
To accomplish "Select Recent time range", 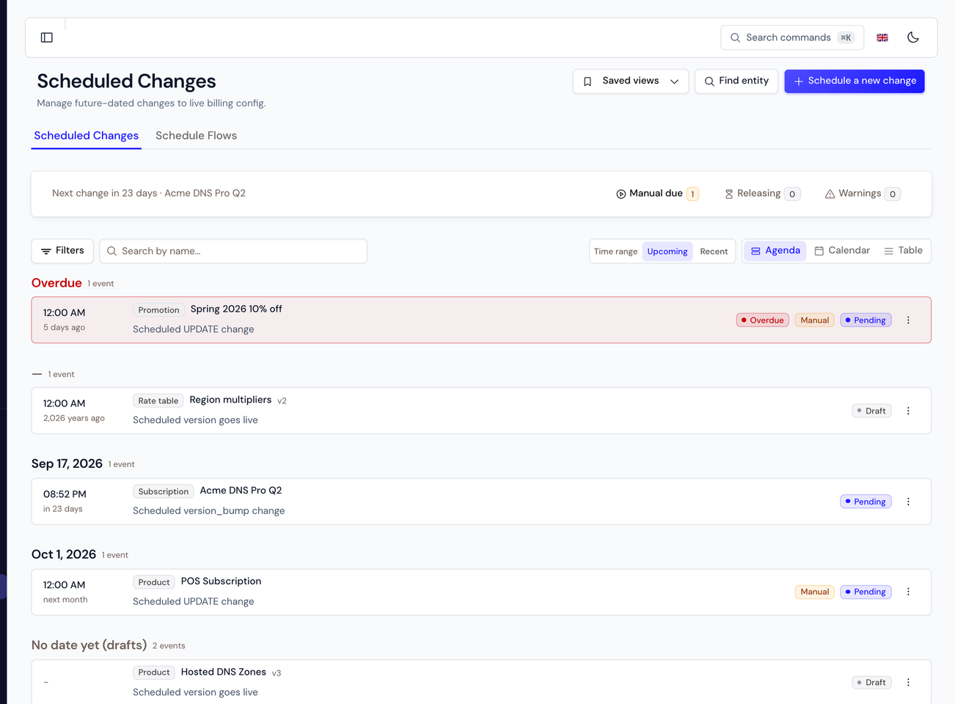I will 714,252.
